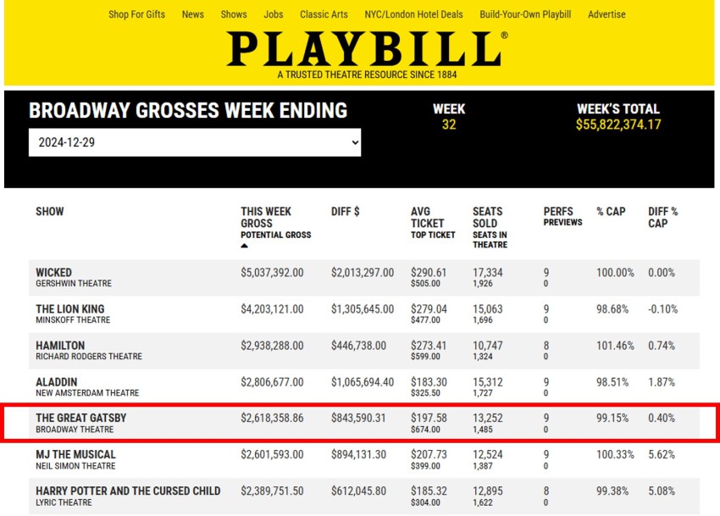Viewport: 720px width, 516px height.
Task: Open the Shows menu item
Action: pyautogui.click(x=234, y=14)
